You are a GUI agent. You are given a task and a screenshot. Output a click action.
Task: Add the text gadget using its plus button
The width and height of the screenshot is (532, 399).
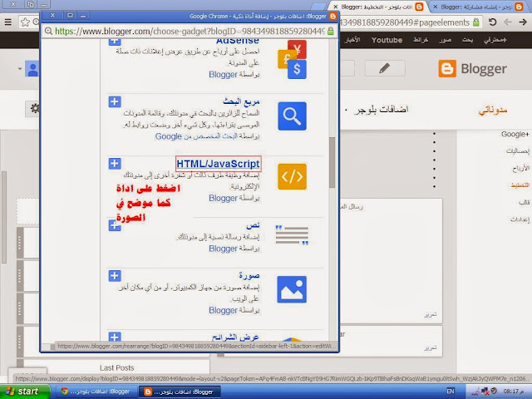(x=115, y=225)
